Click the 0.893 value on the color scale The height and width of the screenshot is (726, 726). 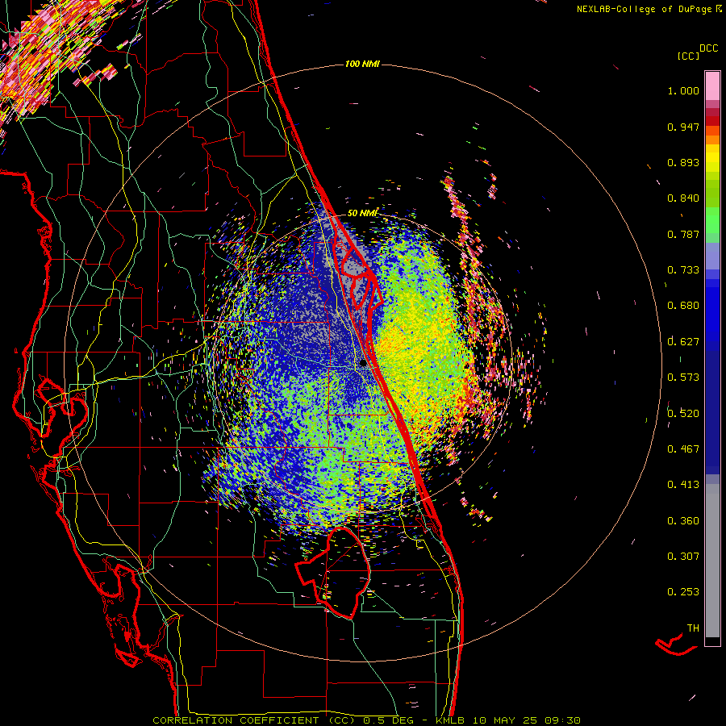click(x=683, y=162)
